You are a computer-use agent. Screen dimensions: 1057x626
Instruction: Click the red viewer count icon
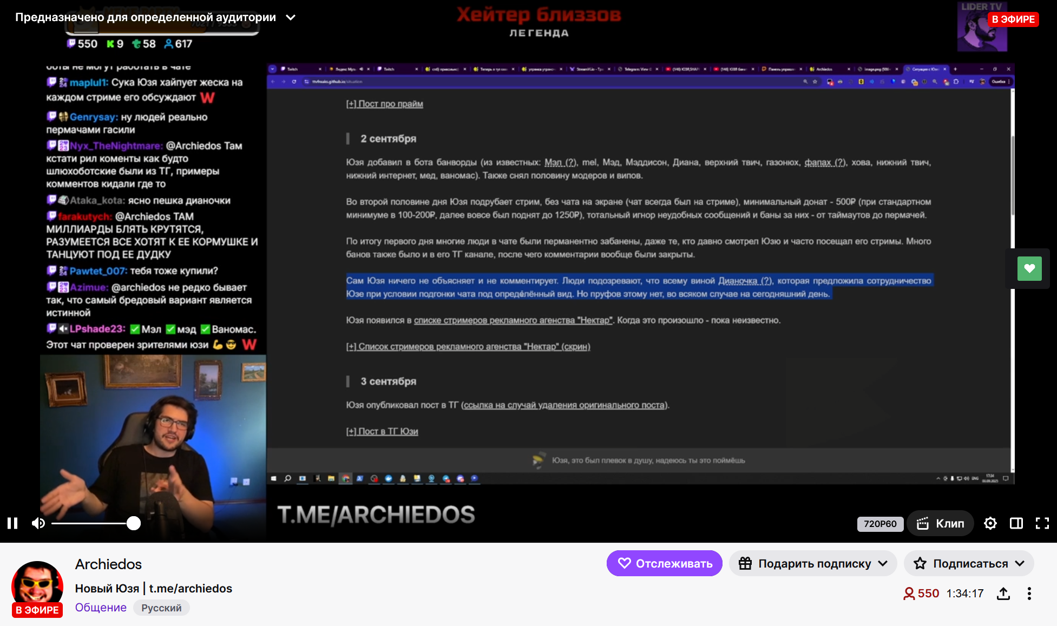909,594
